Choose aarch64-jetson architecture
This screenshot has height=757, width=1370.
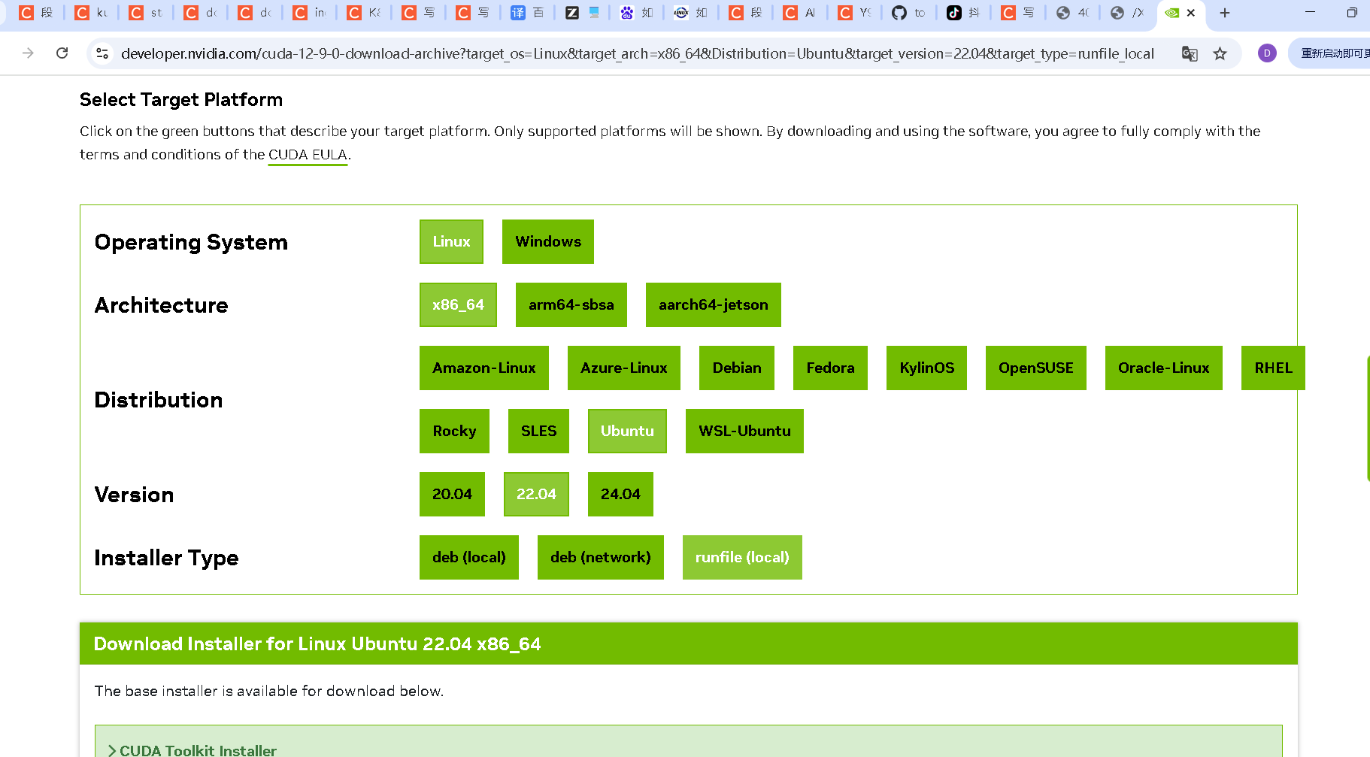714,304
